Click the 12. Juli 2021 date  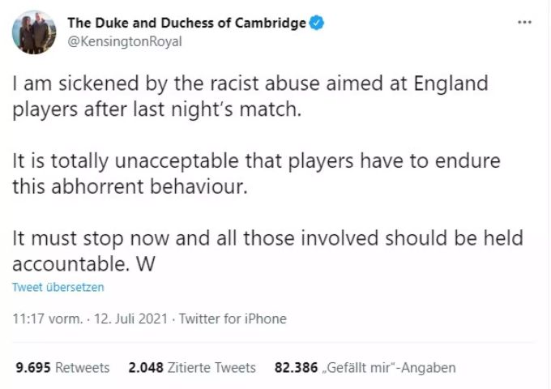pos(130,318)
